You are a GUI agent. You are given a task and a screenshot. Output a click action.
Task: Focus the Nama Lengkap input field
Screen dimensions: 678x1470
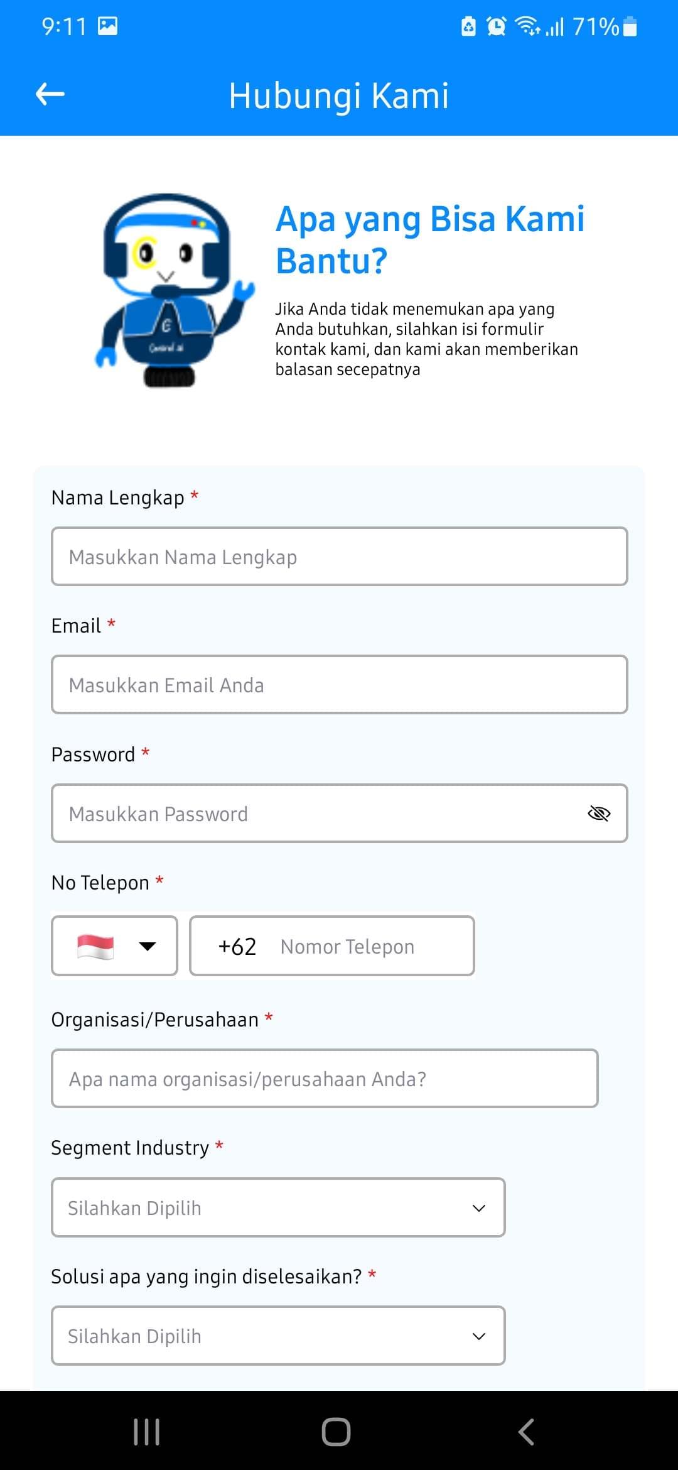340,557
